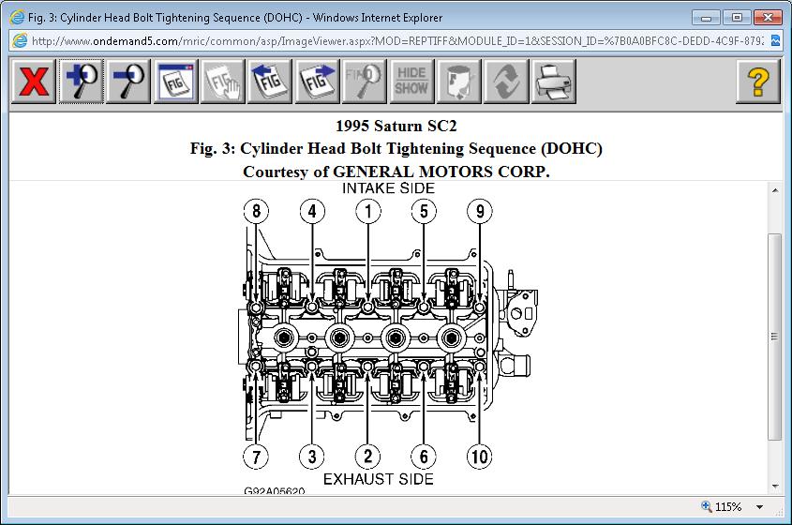Click the red X close viewer icon
This screenshot has width=792, height=525.
pyautogui.click(x=34, y=82)
